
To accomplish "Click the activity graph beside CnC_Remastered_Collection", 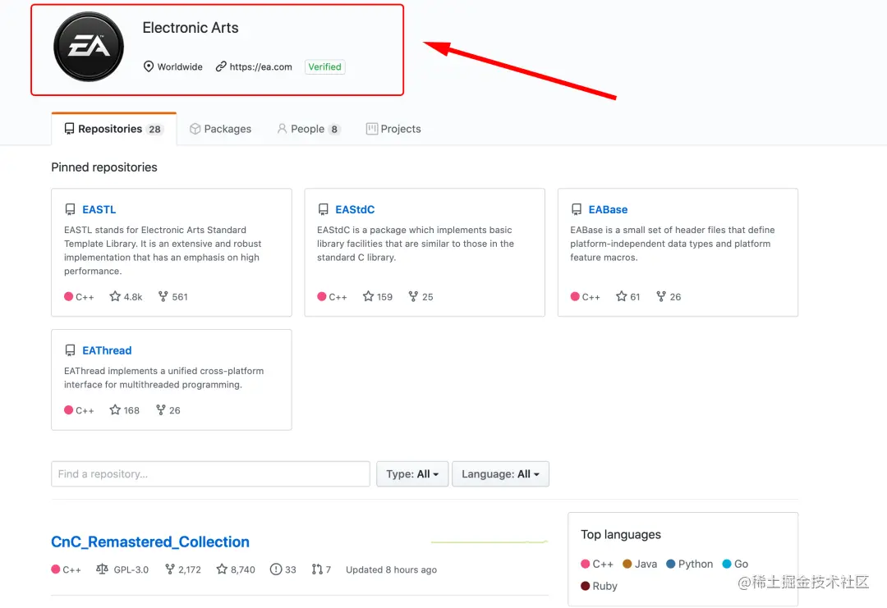I will coord(489,542).
